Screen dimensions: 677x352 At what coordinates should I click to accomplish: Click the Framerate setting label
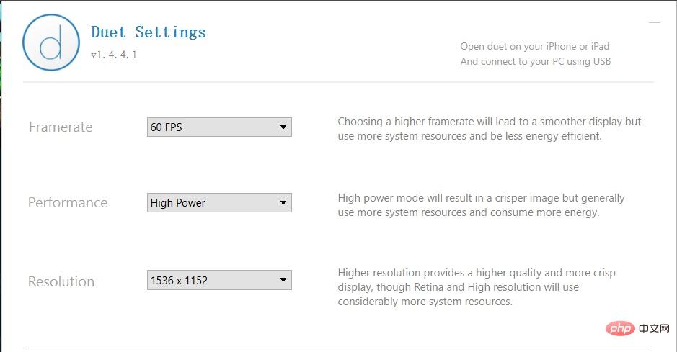coord(61,127)
